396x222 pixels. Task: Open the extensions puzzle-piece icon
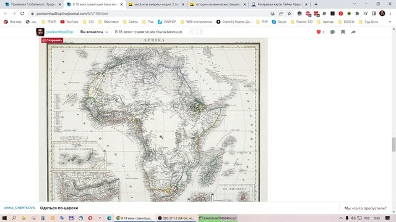tap(357, 14)
